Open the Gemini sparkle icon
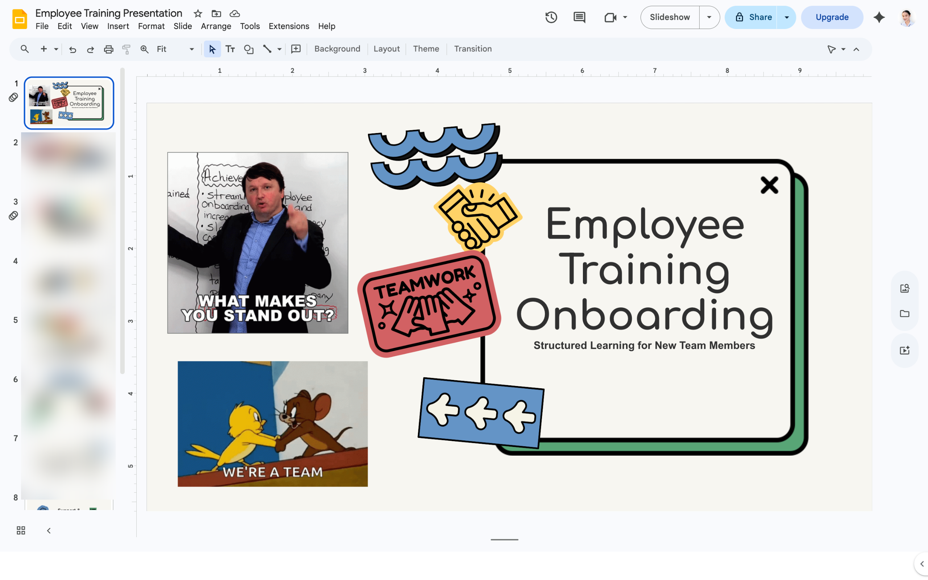928x580 pixels. 879,17
